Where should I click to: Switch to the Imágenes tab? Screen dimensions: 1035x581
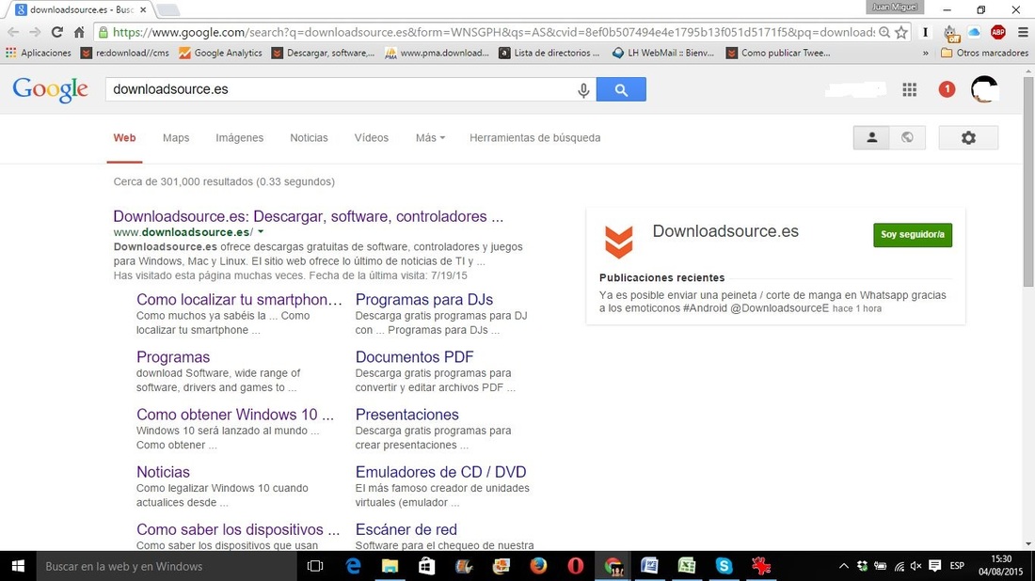[239, 138]
